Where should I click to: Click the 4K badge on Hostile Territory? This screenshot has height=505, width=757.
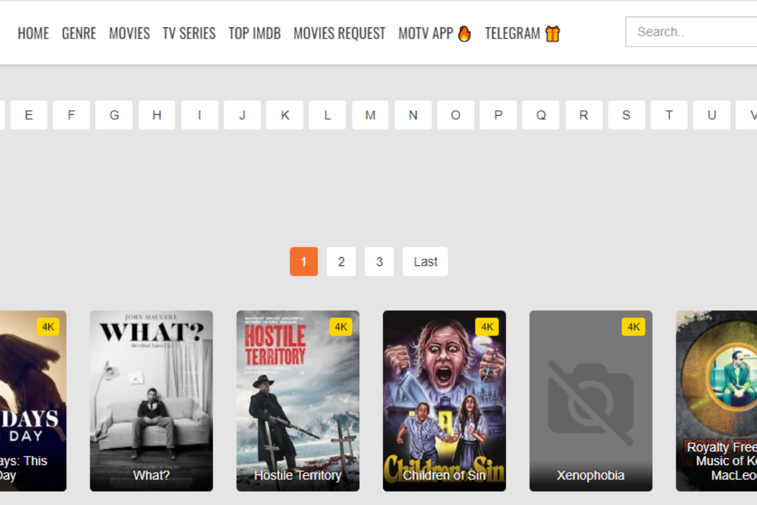click(x=341, y=327)
